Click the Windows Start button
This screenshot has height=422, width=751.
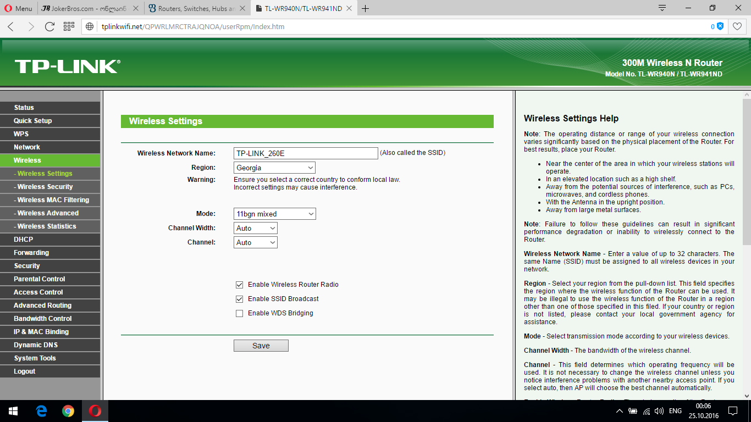[x=13, y=411]
